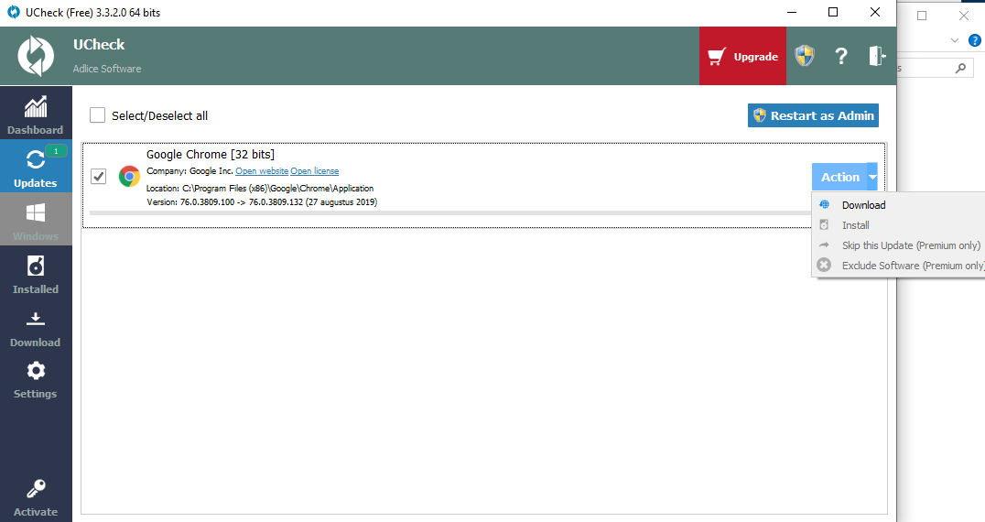Expand the chevron in the background window

(955, 41)
